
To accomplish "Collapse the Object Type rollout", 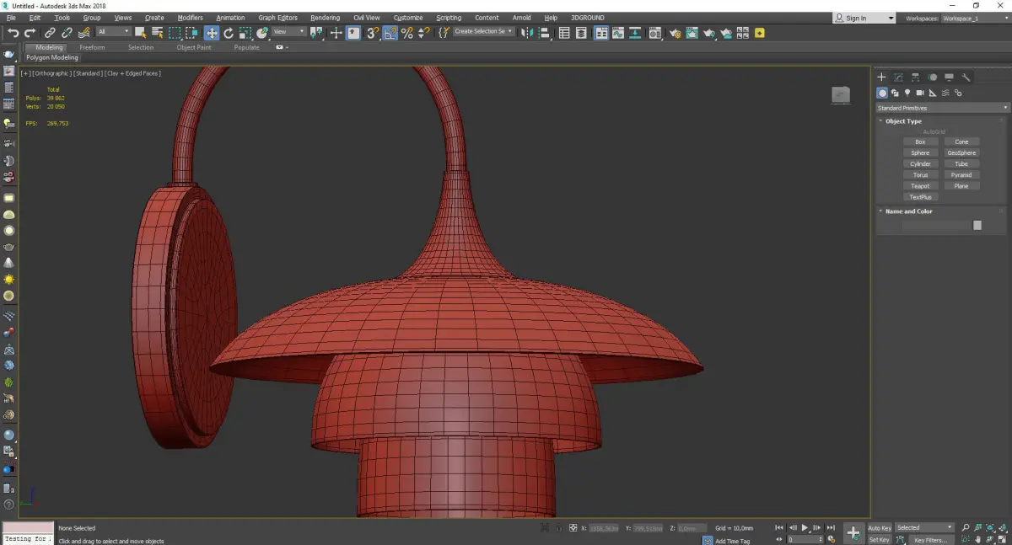I will point(903,121).
